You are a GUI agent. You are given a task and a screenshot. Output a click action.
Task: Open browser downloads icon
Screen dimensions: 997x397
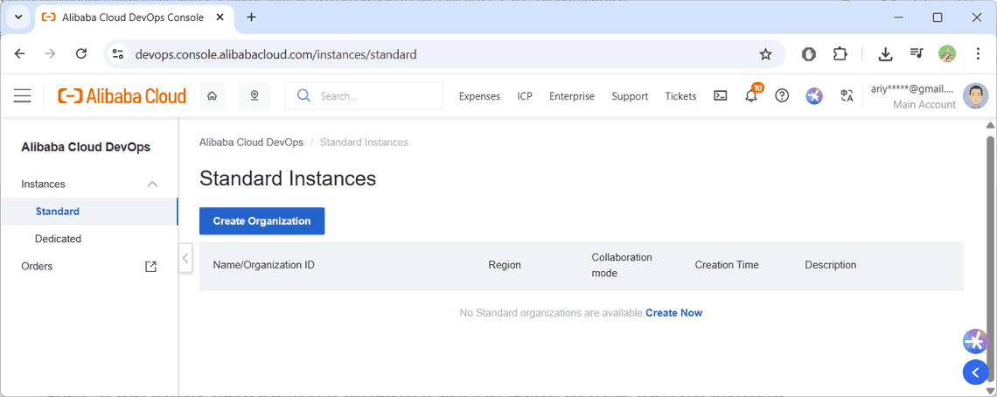point(885,54)
